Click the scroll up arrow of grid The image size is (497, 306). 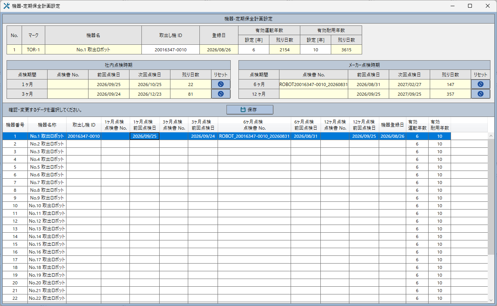coord(491,136)
